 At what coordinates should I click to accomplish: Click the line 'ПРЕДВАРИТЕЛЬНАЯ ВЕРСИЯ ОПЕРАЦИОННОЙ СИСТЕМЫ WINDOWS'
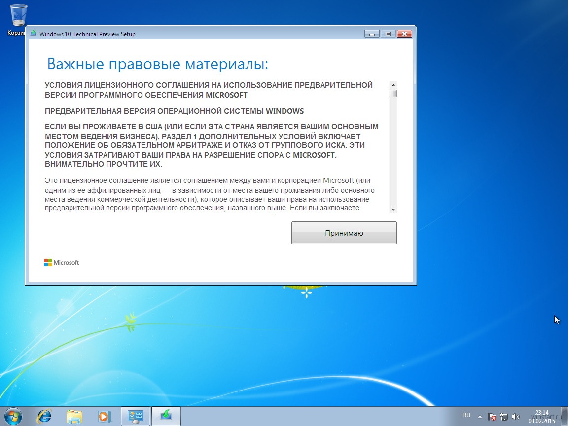click(x=174, y=111)
